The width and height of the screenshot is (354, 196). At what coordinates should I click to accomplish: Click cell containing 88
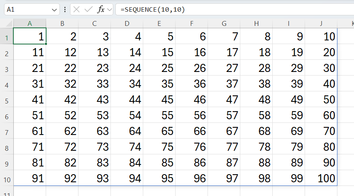(256, 162)
